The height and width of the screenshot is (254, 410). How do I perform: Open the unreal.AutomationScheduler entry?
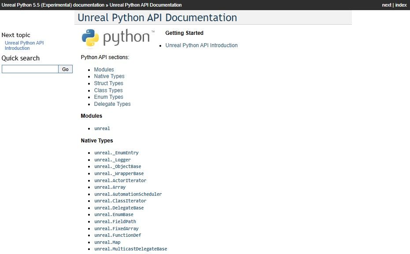click(x=128, y=194)
